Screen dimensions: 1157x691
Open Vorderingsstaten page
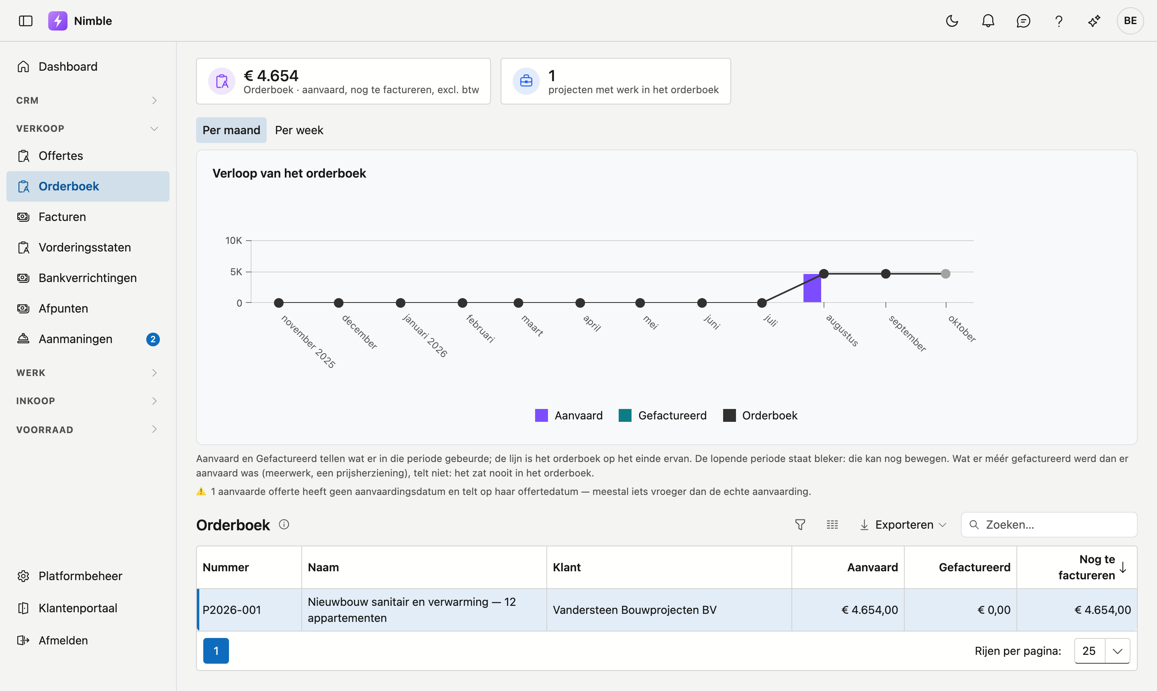pos(88,247)
